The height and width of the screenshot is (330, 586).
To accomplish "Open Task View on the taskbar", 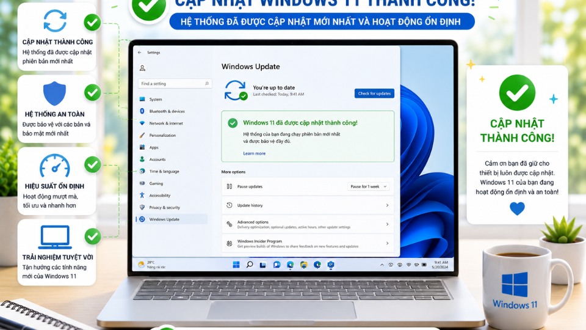I will pos(263,265).
